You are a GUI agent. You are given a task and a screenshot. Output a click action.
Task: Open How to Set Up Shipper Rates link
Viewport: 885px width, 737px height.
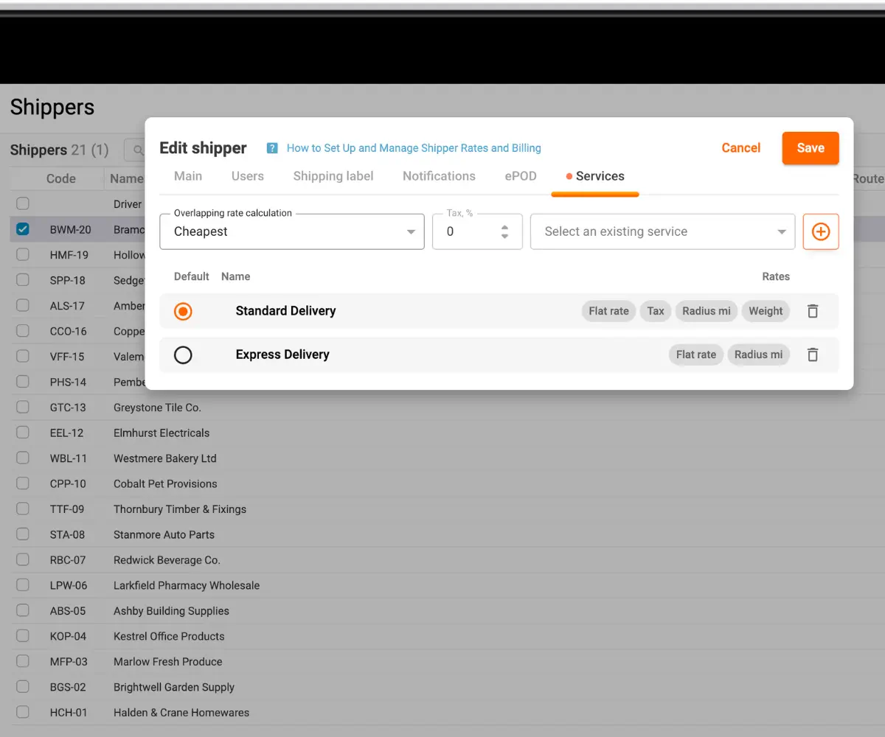414,148
